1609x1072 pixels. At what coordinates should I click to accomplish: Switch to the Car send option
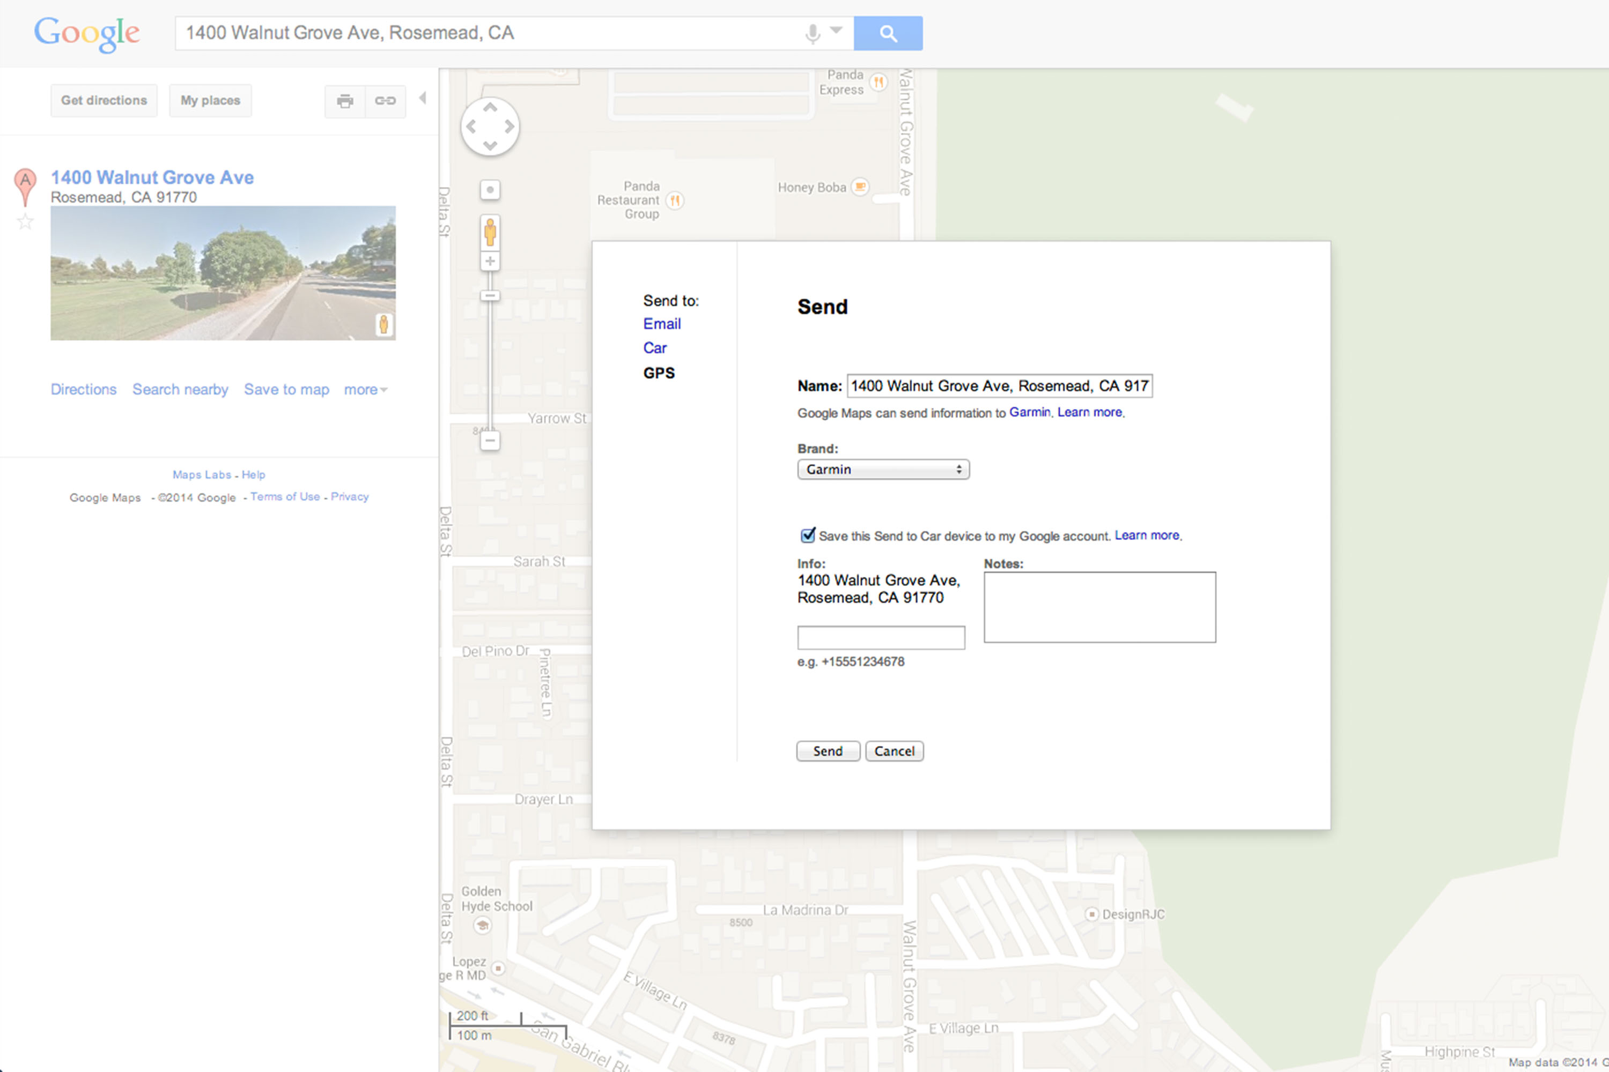(x=654, y=348)
